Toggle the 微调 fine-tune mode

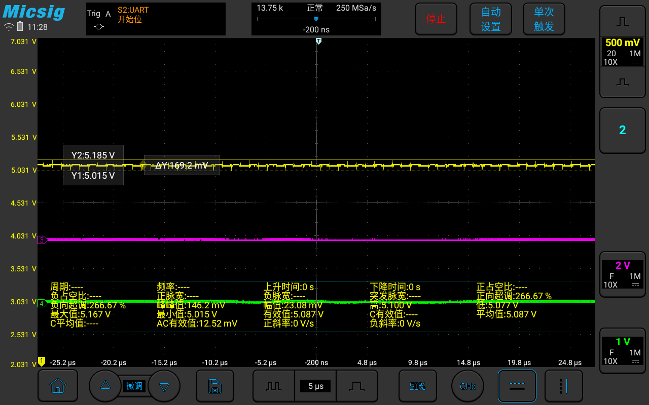[134, 386]
